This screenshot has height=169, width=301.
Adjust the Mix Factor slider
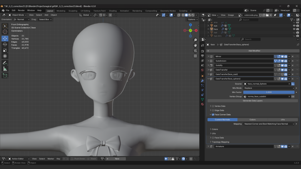click(269, 92)
